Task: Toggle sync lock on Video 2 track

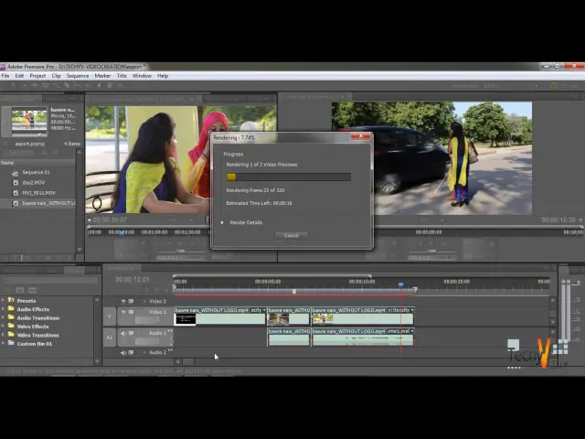Action: pyautogui.click(x=131, y=301)
